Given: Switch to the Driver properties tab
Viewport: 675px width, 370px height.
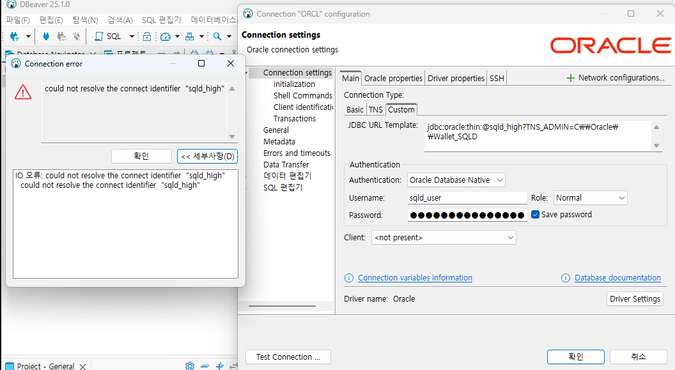Looking at the screenshot, I should 456,79.
